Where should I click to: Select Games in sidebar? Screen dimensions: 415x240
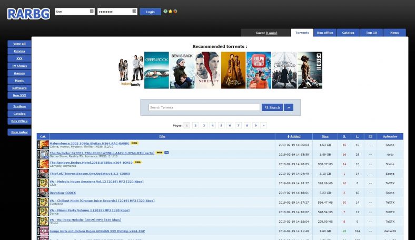point(19,73)
